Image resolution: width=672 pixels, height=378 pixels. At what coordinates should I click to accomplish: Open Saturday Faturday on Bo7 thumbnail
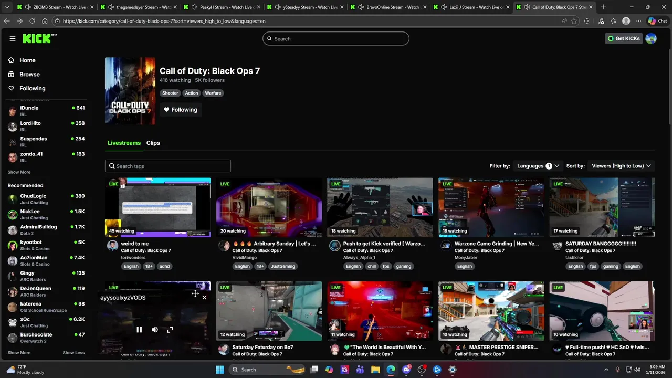point(269,311)
